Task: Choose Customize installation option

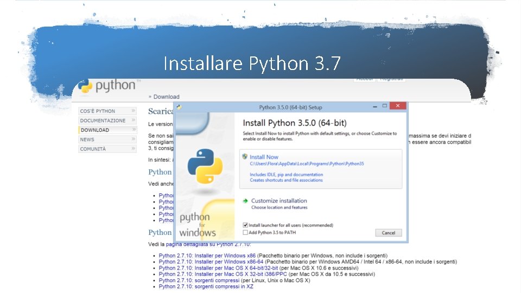Action: [x=279, y=201]
